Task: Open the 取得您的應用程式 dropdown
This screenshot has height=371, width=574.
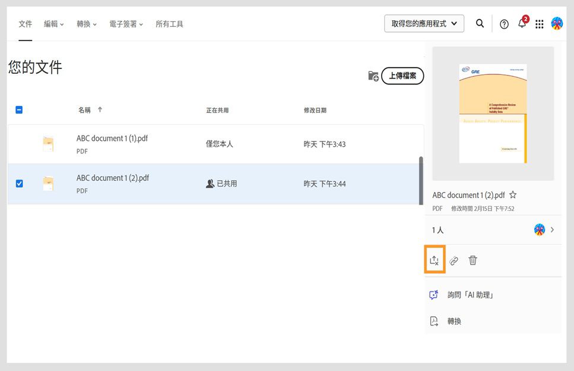Action: (424, 24)
